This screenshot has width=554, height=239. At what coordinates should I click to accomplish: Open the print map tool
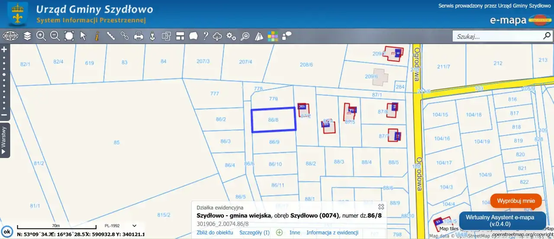(138, 36)
